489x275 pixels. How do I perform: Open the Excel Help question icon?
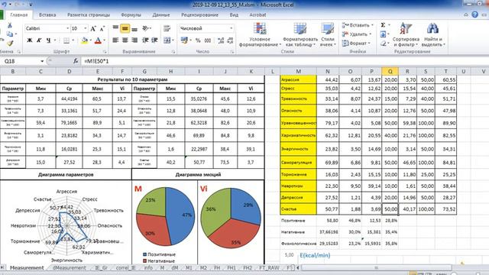click(474, 15)
